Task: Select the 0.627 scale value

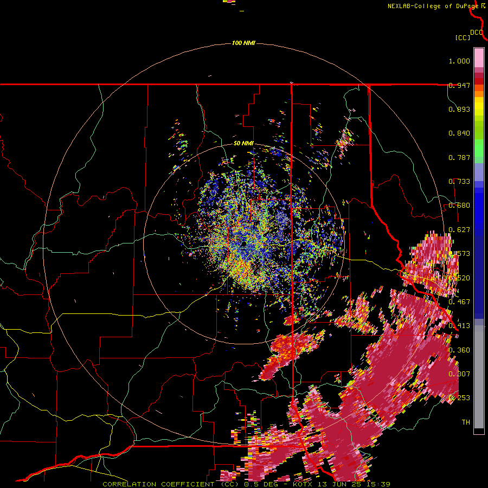Action: pyautogui.click(x=459, y=230)
